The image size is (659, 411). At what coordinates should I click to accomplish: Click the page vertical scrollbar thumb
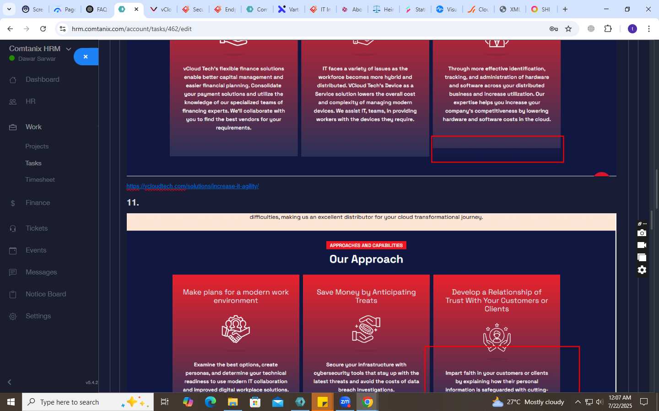click(x=657, y=189)
